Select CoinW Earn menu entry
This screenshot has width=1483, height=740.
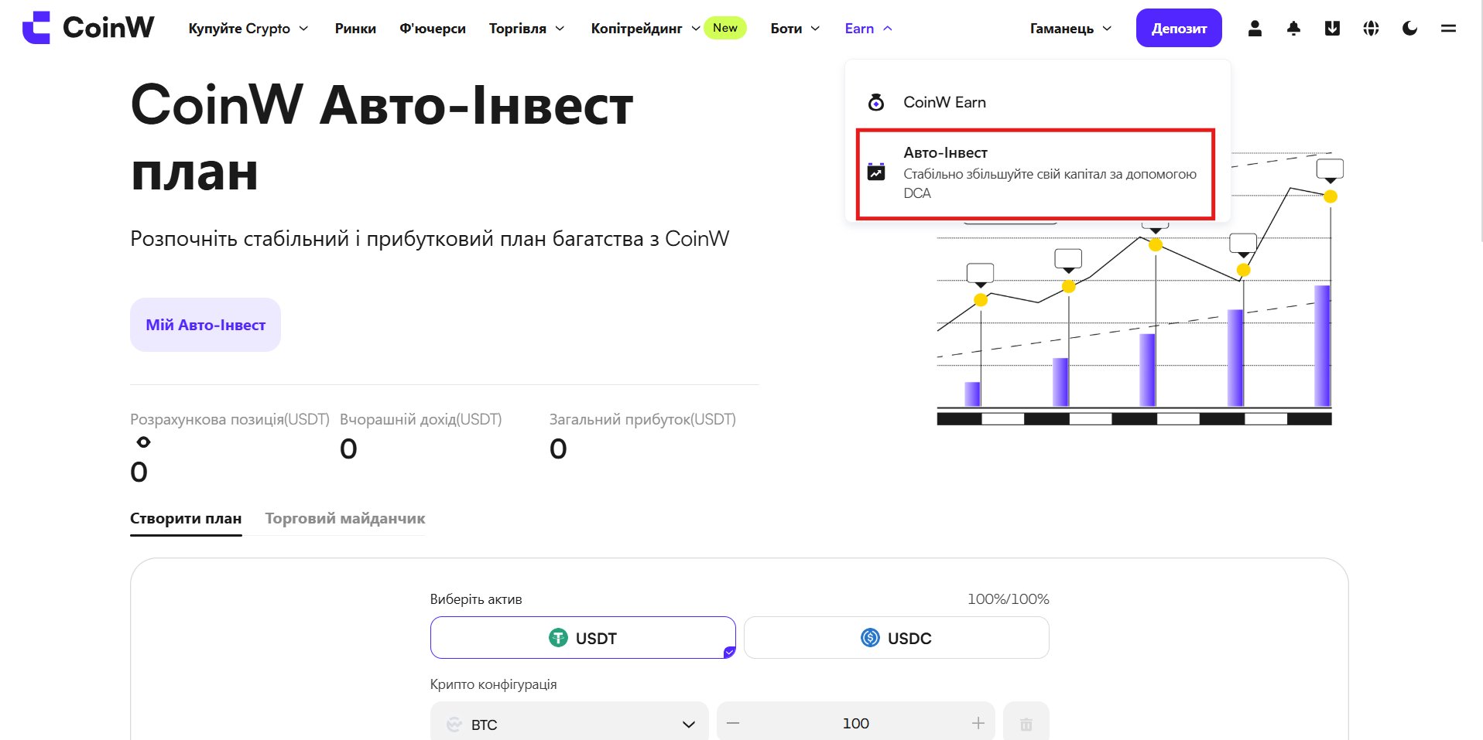(x=1037, y=102)
